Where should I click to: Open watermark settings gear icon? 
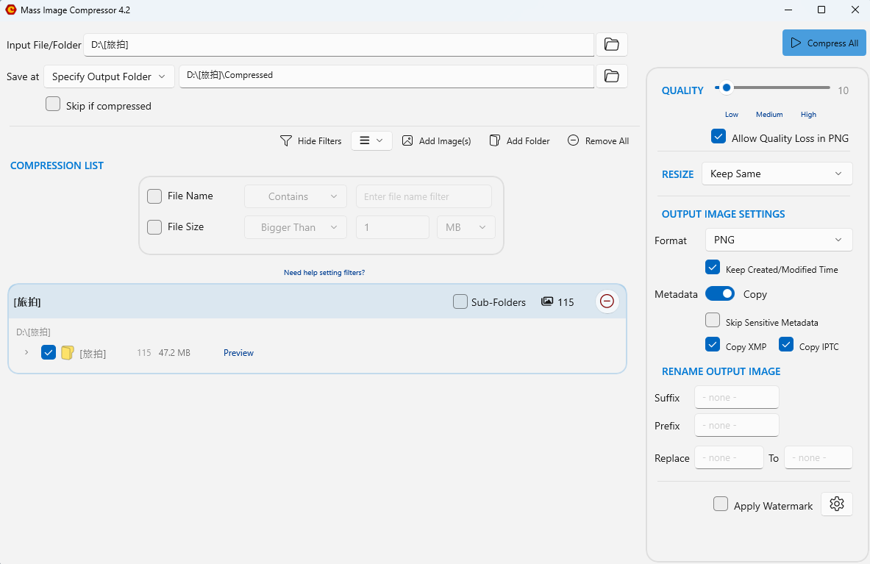836,504
